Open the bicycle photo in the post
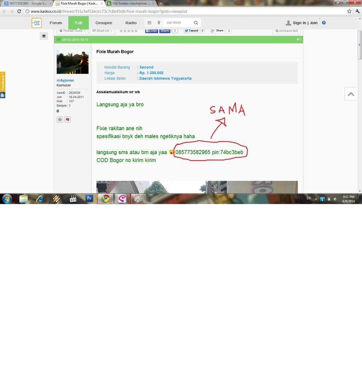This screenshot has height=374, width=362. 197,187
